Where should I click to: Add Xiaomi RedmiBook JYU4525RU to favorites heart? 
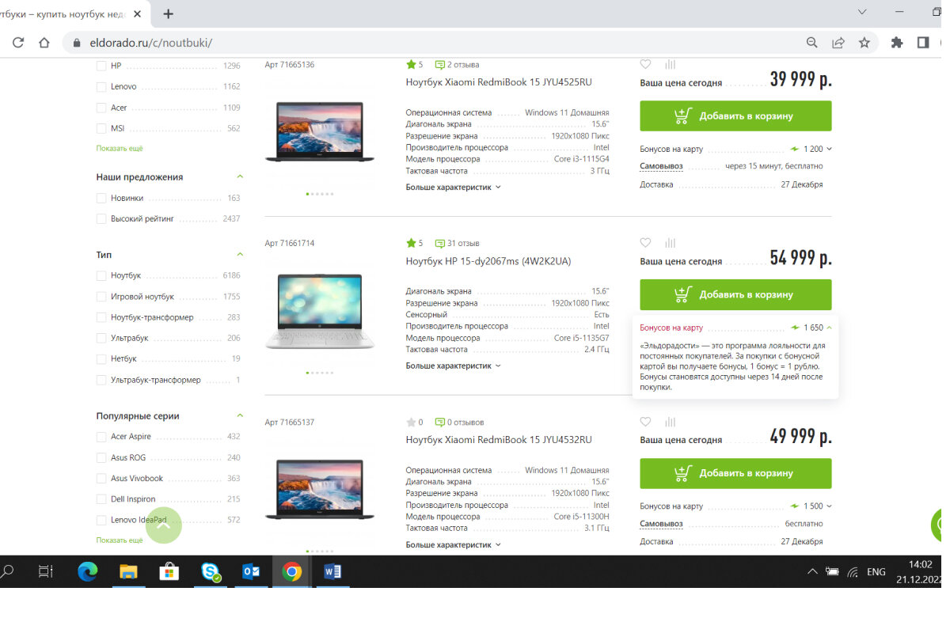coord(645,65)
